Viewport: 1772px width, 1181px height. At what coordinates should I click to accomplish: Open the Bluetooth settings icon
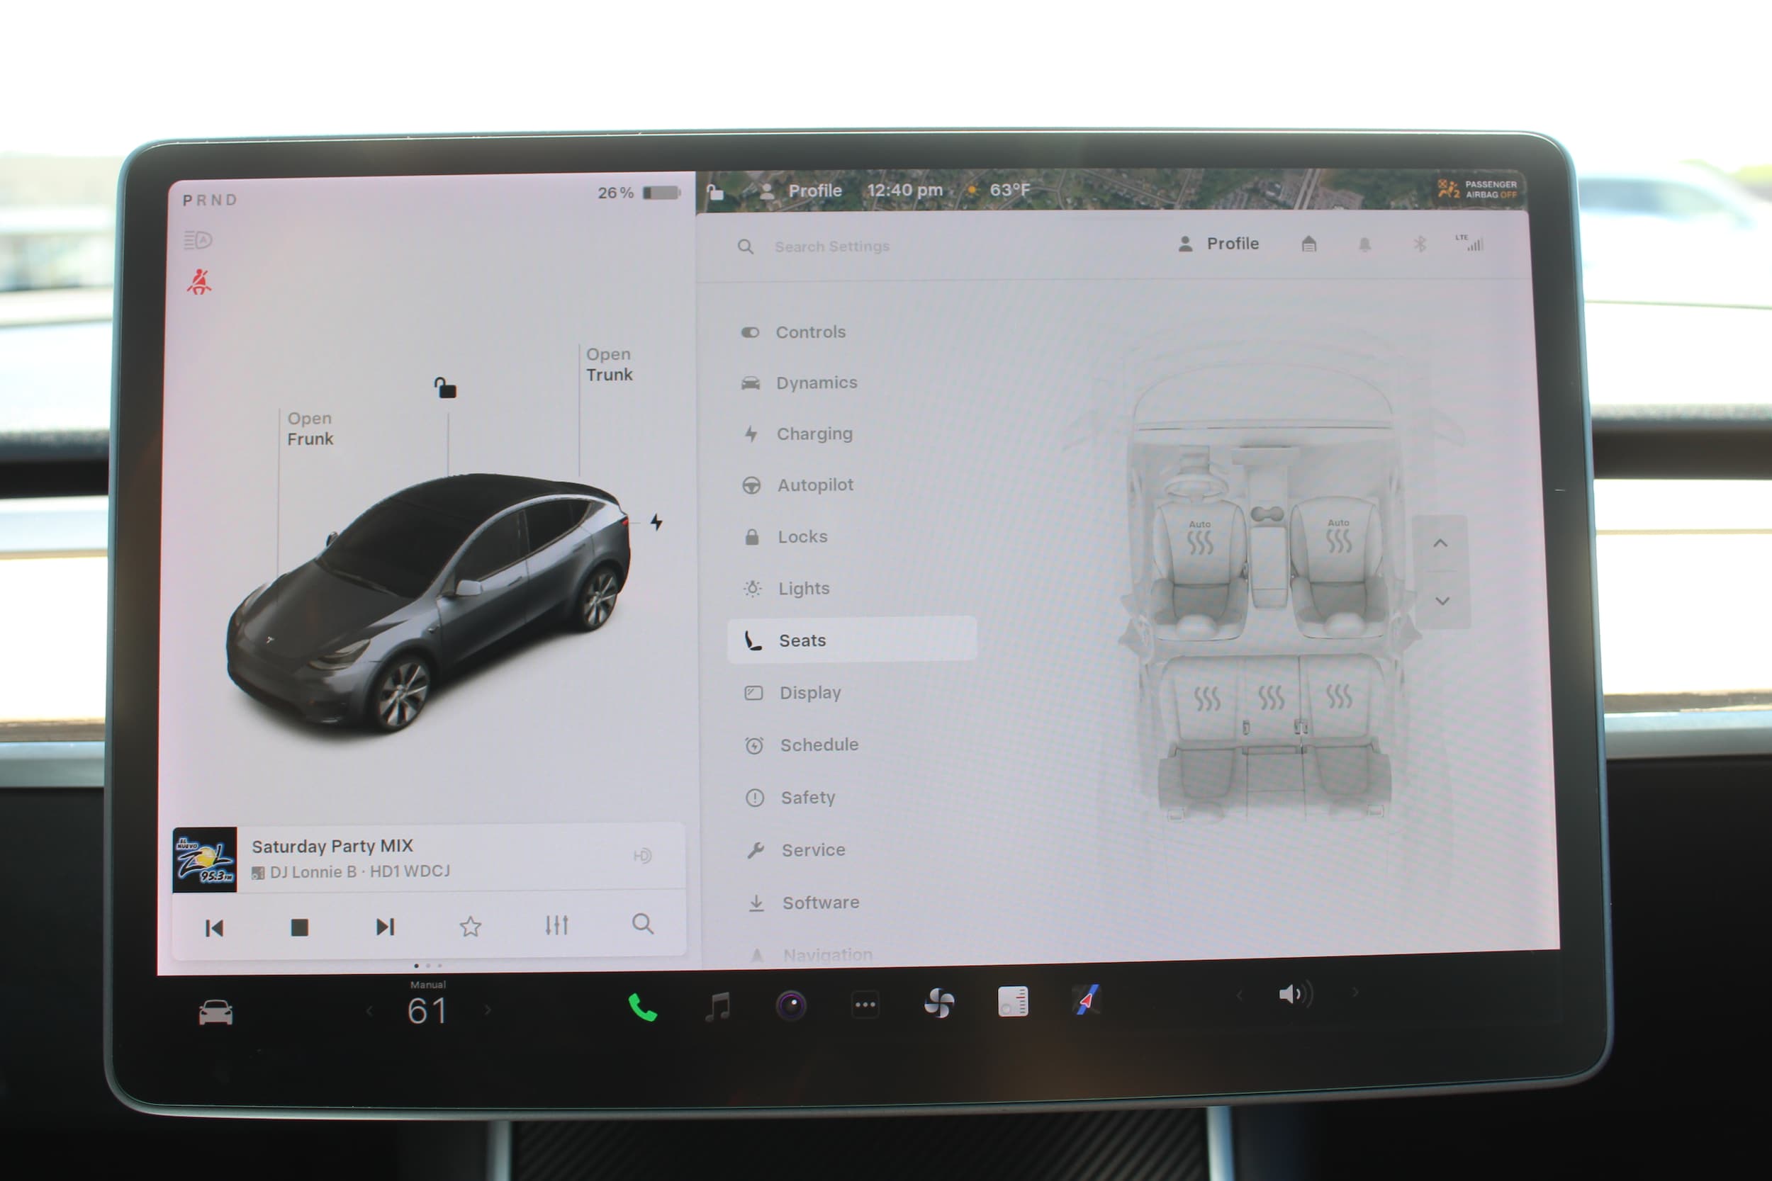(x=1420, y=244)
